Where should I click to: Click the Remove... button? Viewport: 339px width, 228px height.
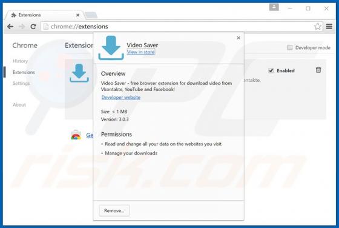click(114, 210)
